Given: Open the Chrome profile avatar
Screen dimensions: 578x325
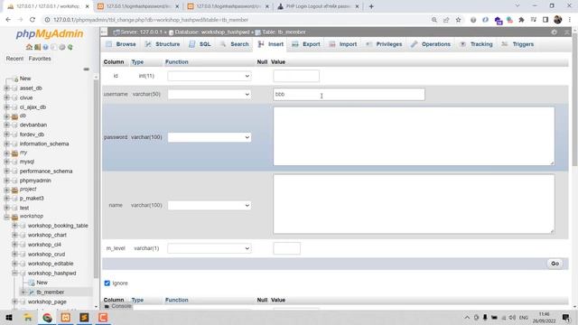Looking at the screenshot, I should 558,20.
